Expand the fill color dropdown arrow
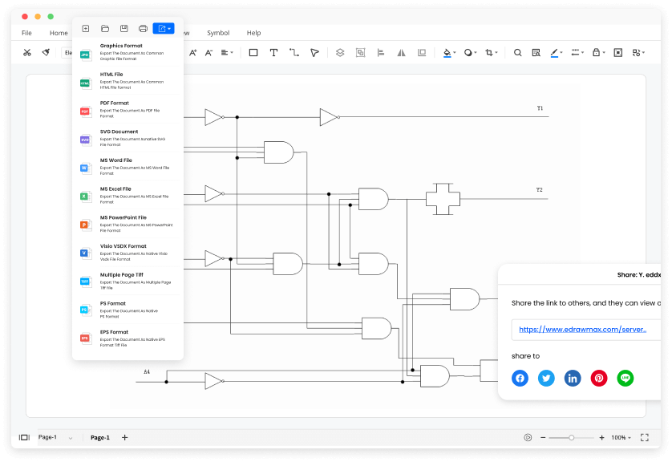The height and width of the screenshot is (462, 672). click(x=455, y=52)
